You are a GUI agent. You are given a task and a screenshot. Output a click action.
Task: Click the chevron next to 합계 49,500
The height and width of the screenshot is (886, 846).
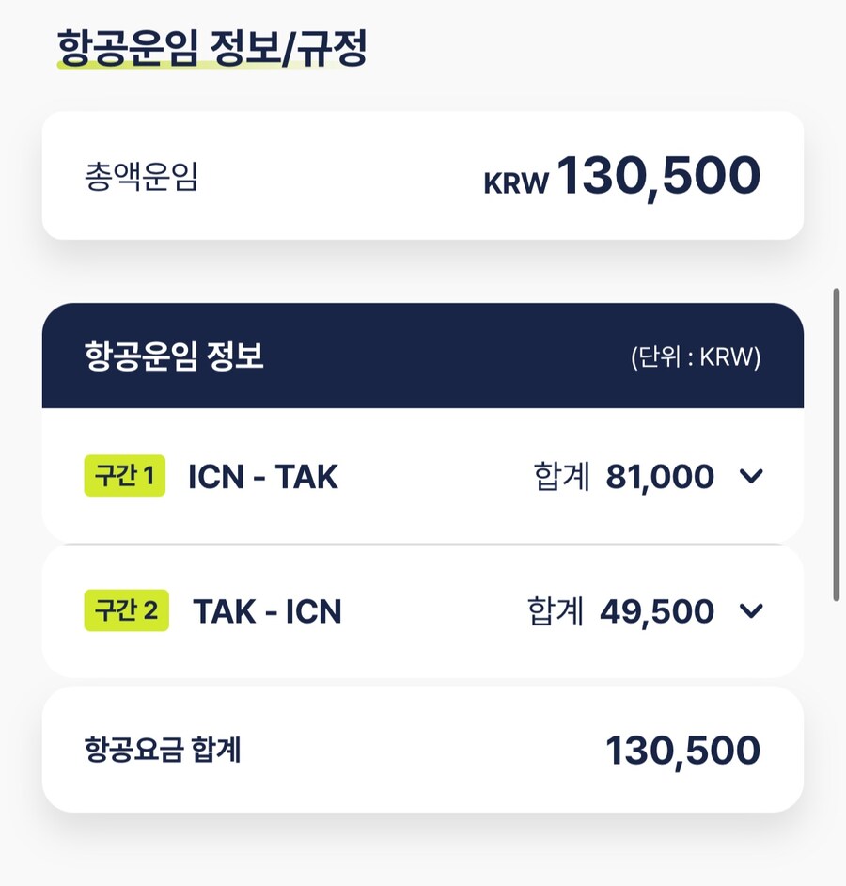coord(751,611)
